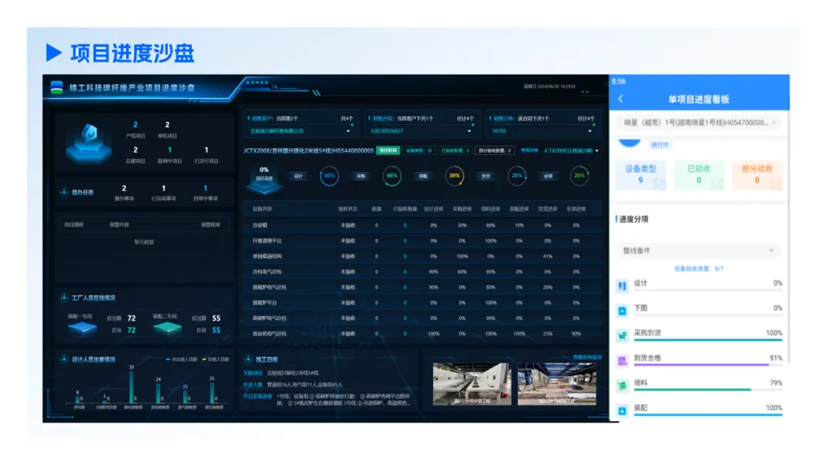Image resolution: width=832 pixels, height=468 pixels.
Task: Select the 纤维清理平台 equipment row
Action: pyautogui.click(x=422, y=241)
